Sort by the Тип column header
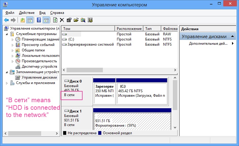Image resolution: width=239 pixels, height=146 pixels. 152,29
